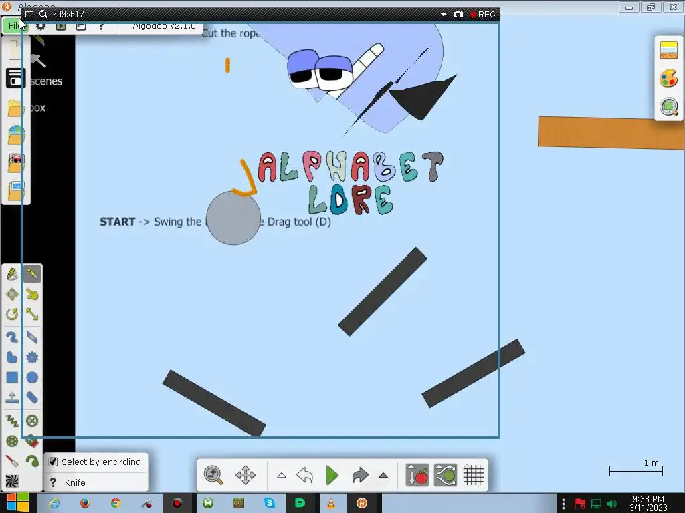
Task: Open the File menu
Action: coord(13,26)
